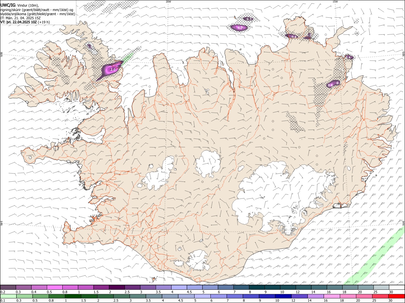Click snow legend swatch between 14 and 16
This screenshot has width=405, height=303.
[x=319, y=287]
